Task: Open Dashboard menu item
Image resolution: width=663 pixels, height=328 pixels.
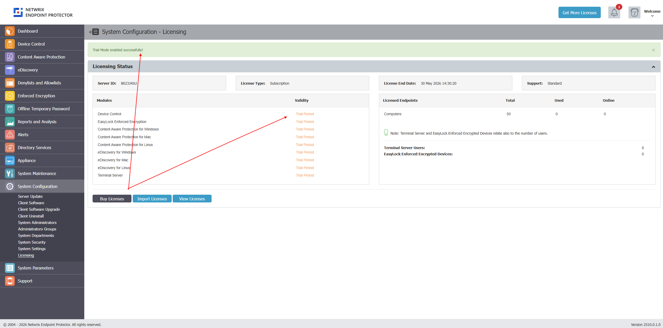Action: tap(42, 31)
